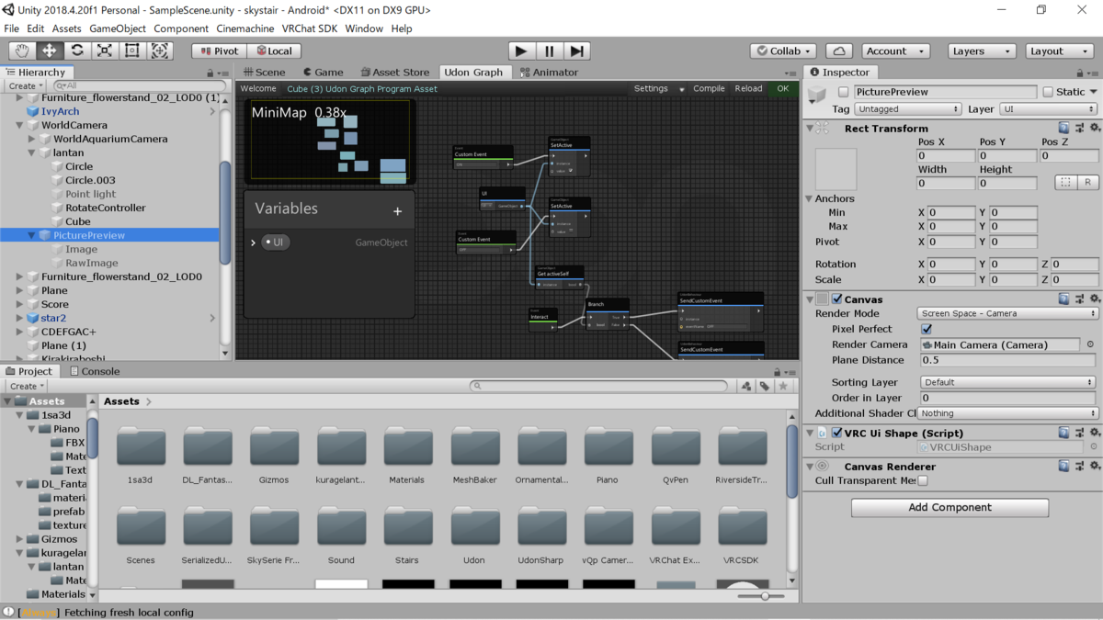
Task: Collapse the WorldCamera hierarchy item
Action: 20,125
